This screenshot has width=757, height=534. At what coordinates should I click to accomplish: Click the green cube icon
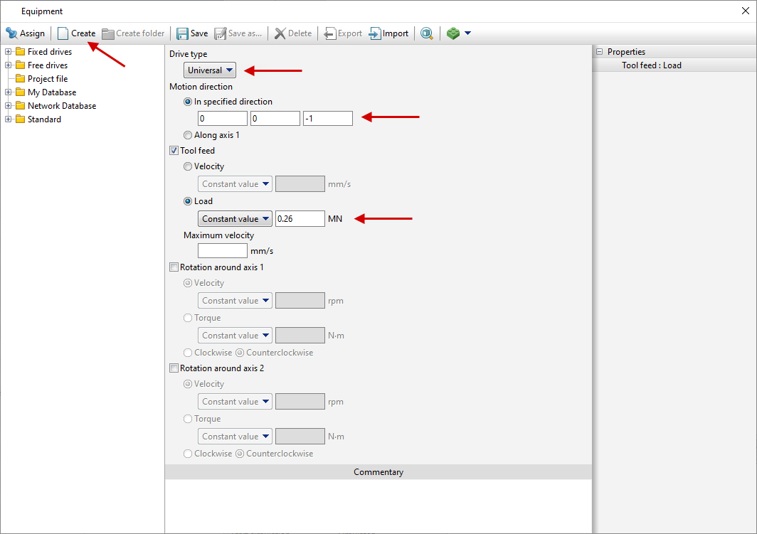[x=453, y=33]
